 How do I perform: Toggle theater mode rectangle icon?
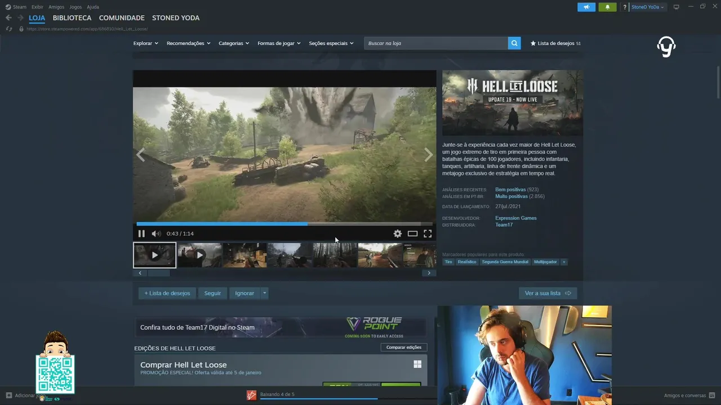[x=412, y=233]
